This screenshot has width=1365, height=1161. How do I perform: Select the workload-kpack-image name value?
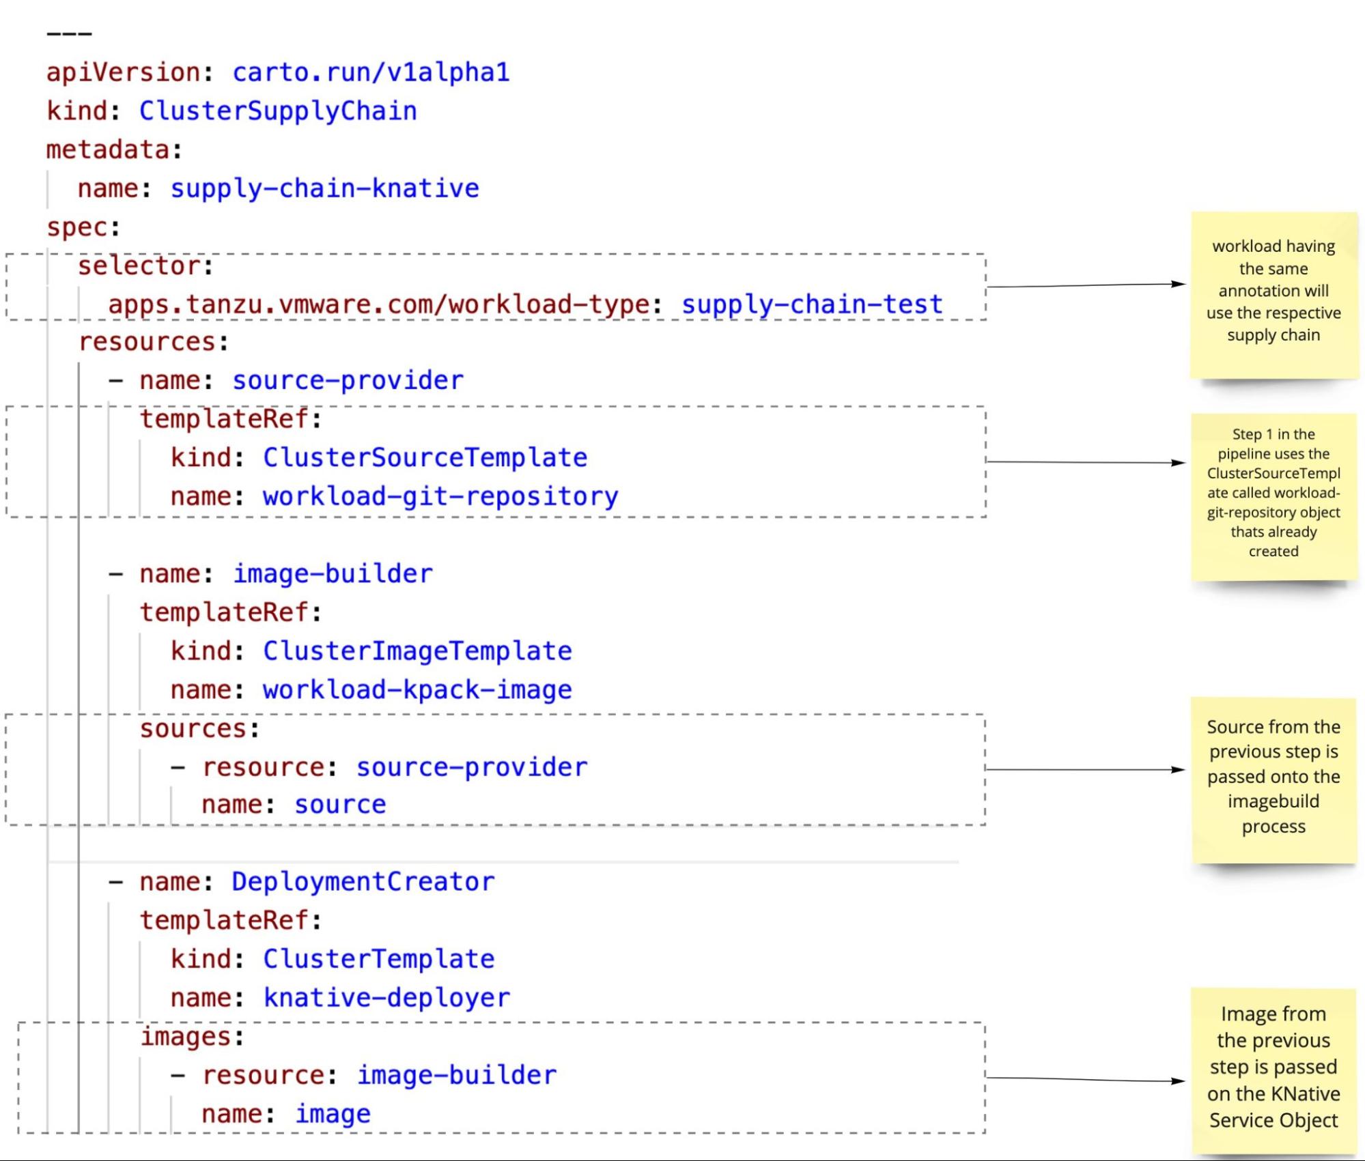(417, 690)
